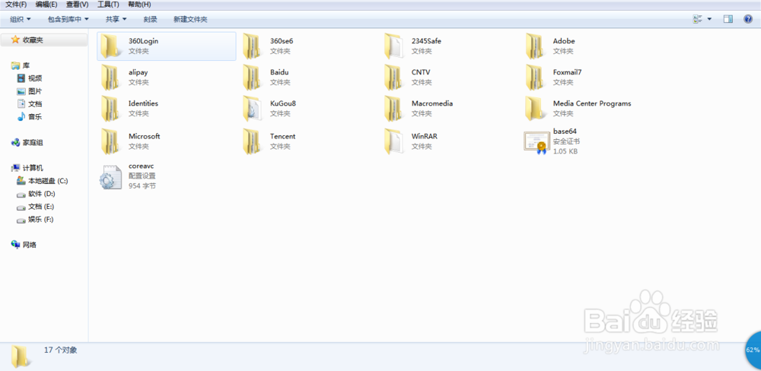Open 娱乐 (F:) drive
This screenshot has height=371, width=761.
41,220
